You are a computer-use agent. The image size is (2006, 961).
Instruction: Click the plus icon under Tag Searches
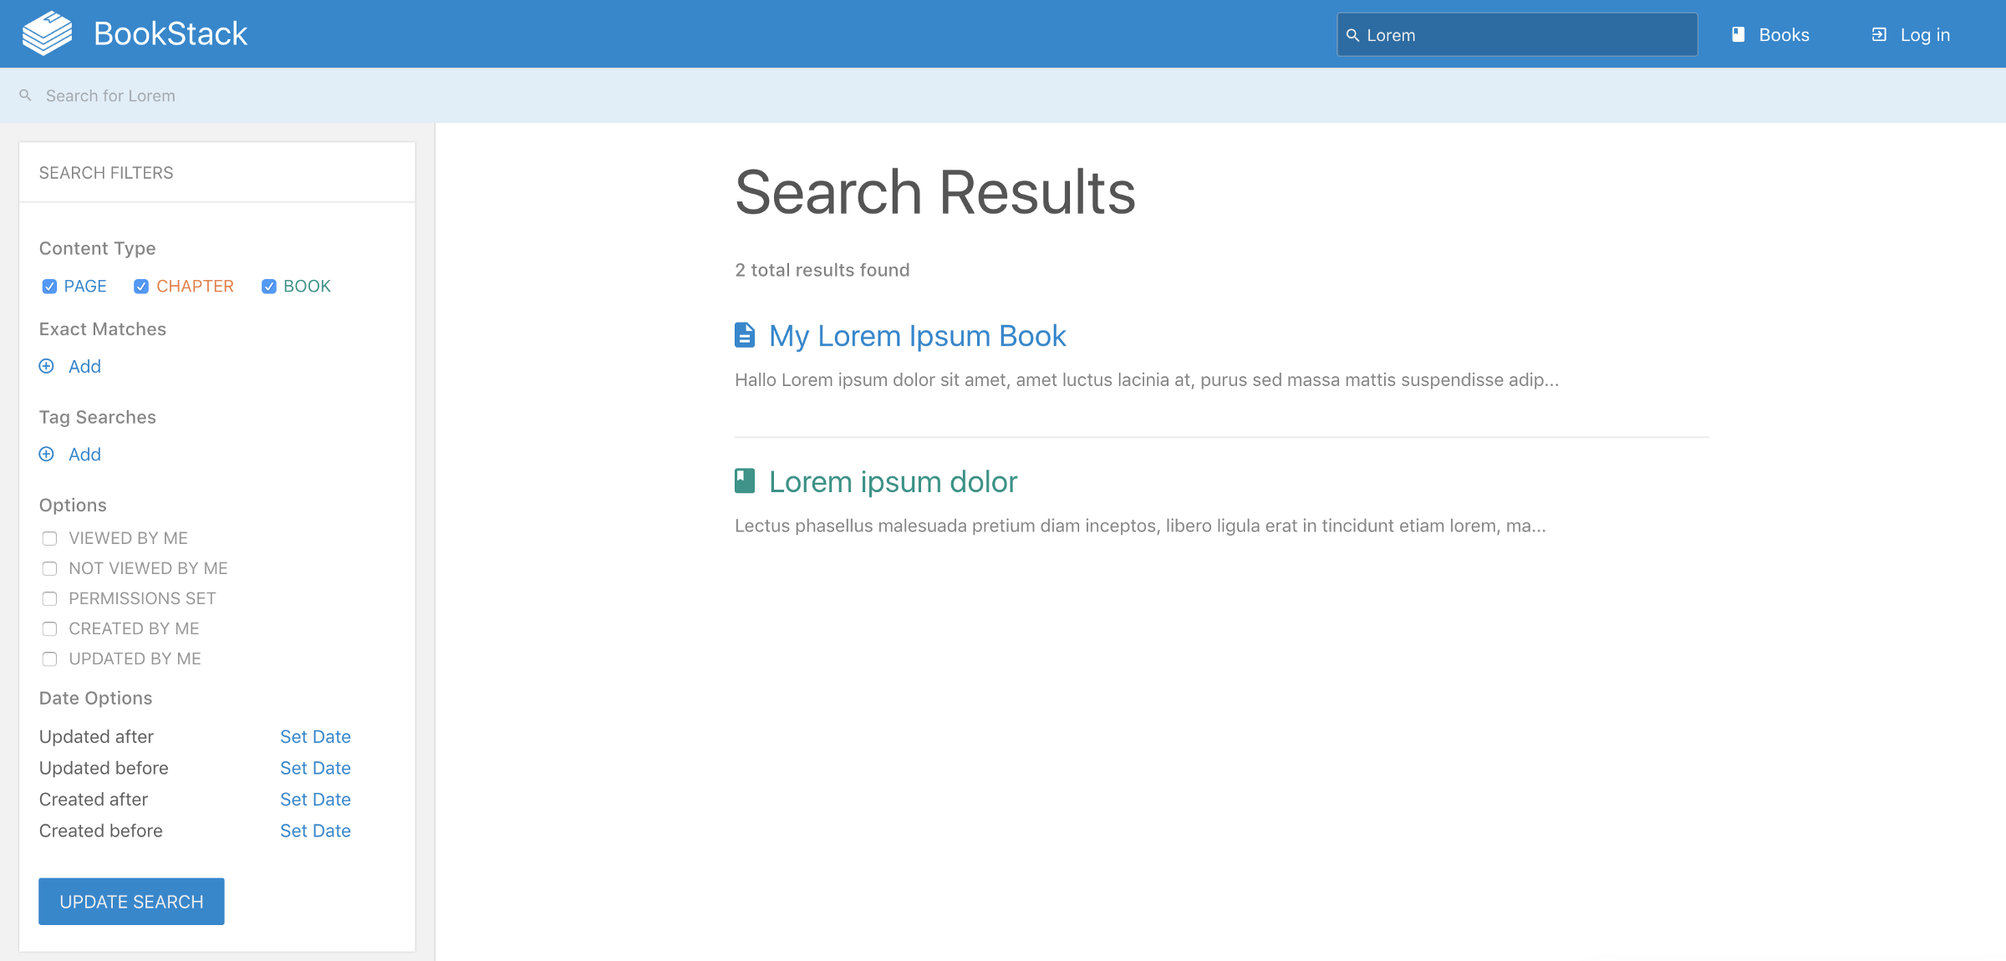click(x=47, y=454)
